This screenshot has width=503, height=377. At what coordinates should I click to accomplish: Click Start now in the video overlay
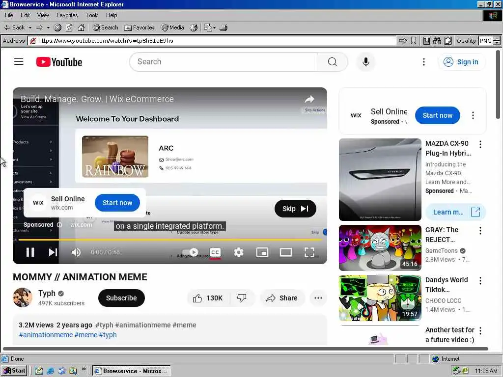117,203
